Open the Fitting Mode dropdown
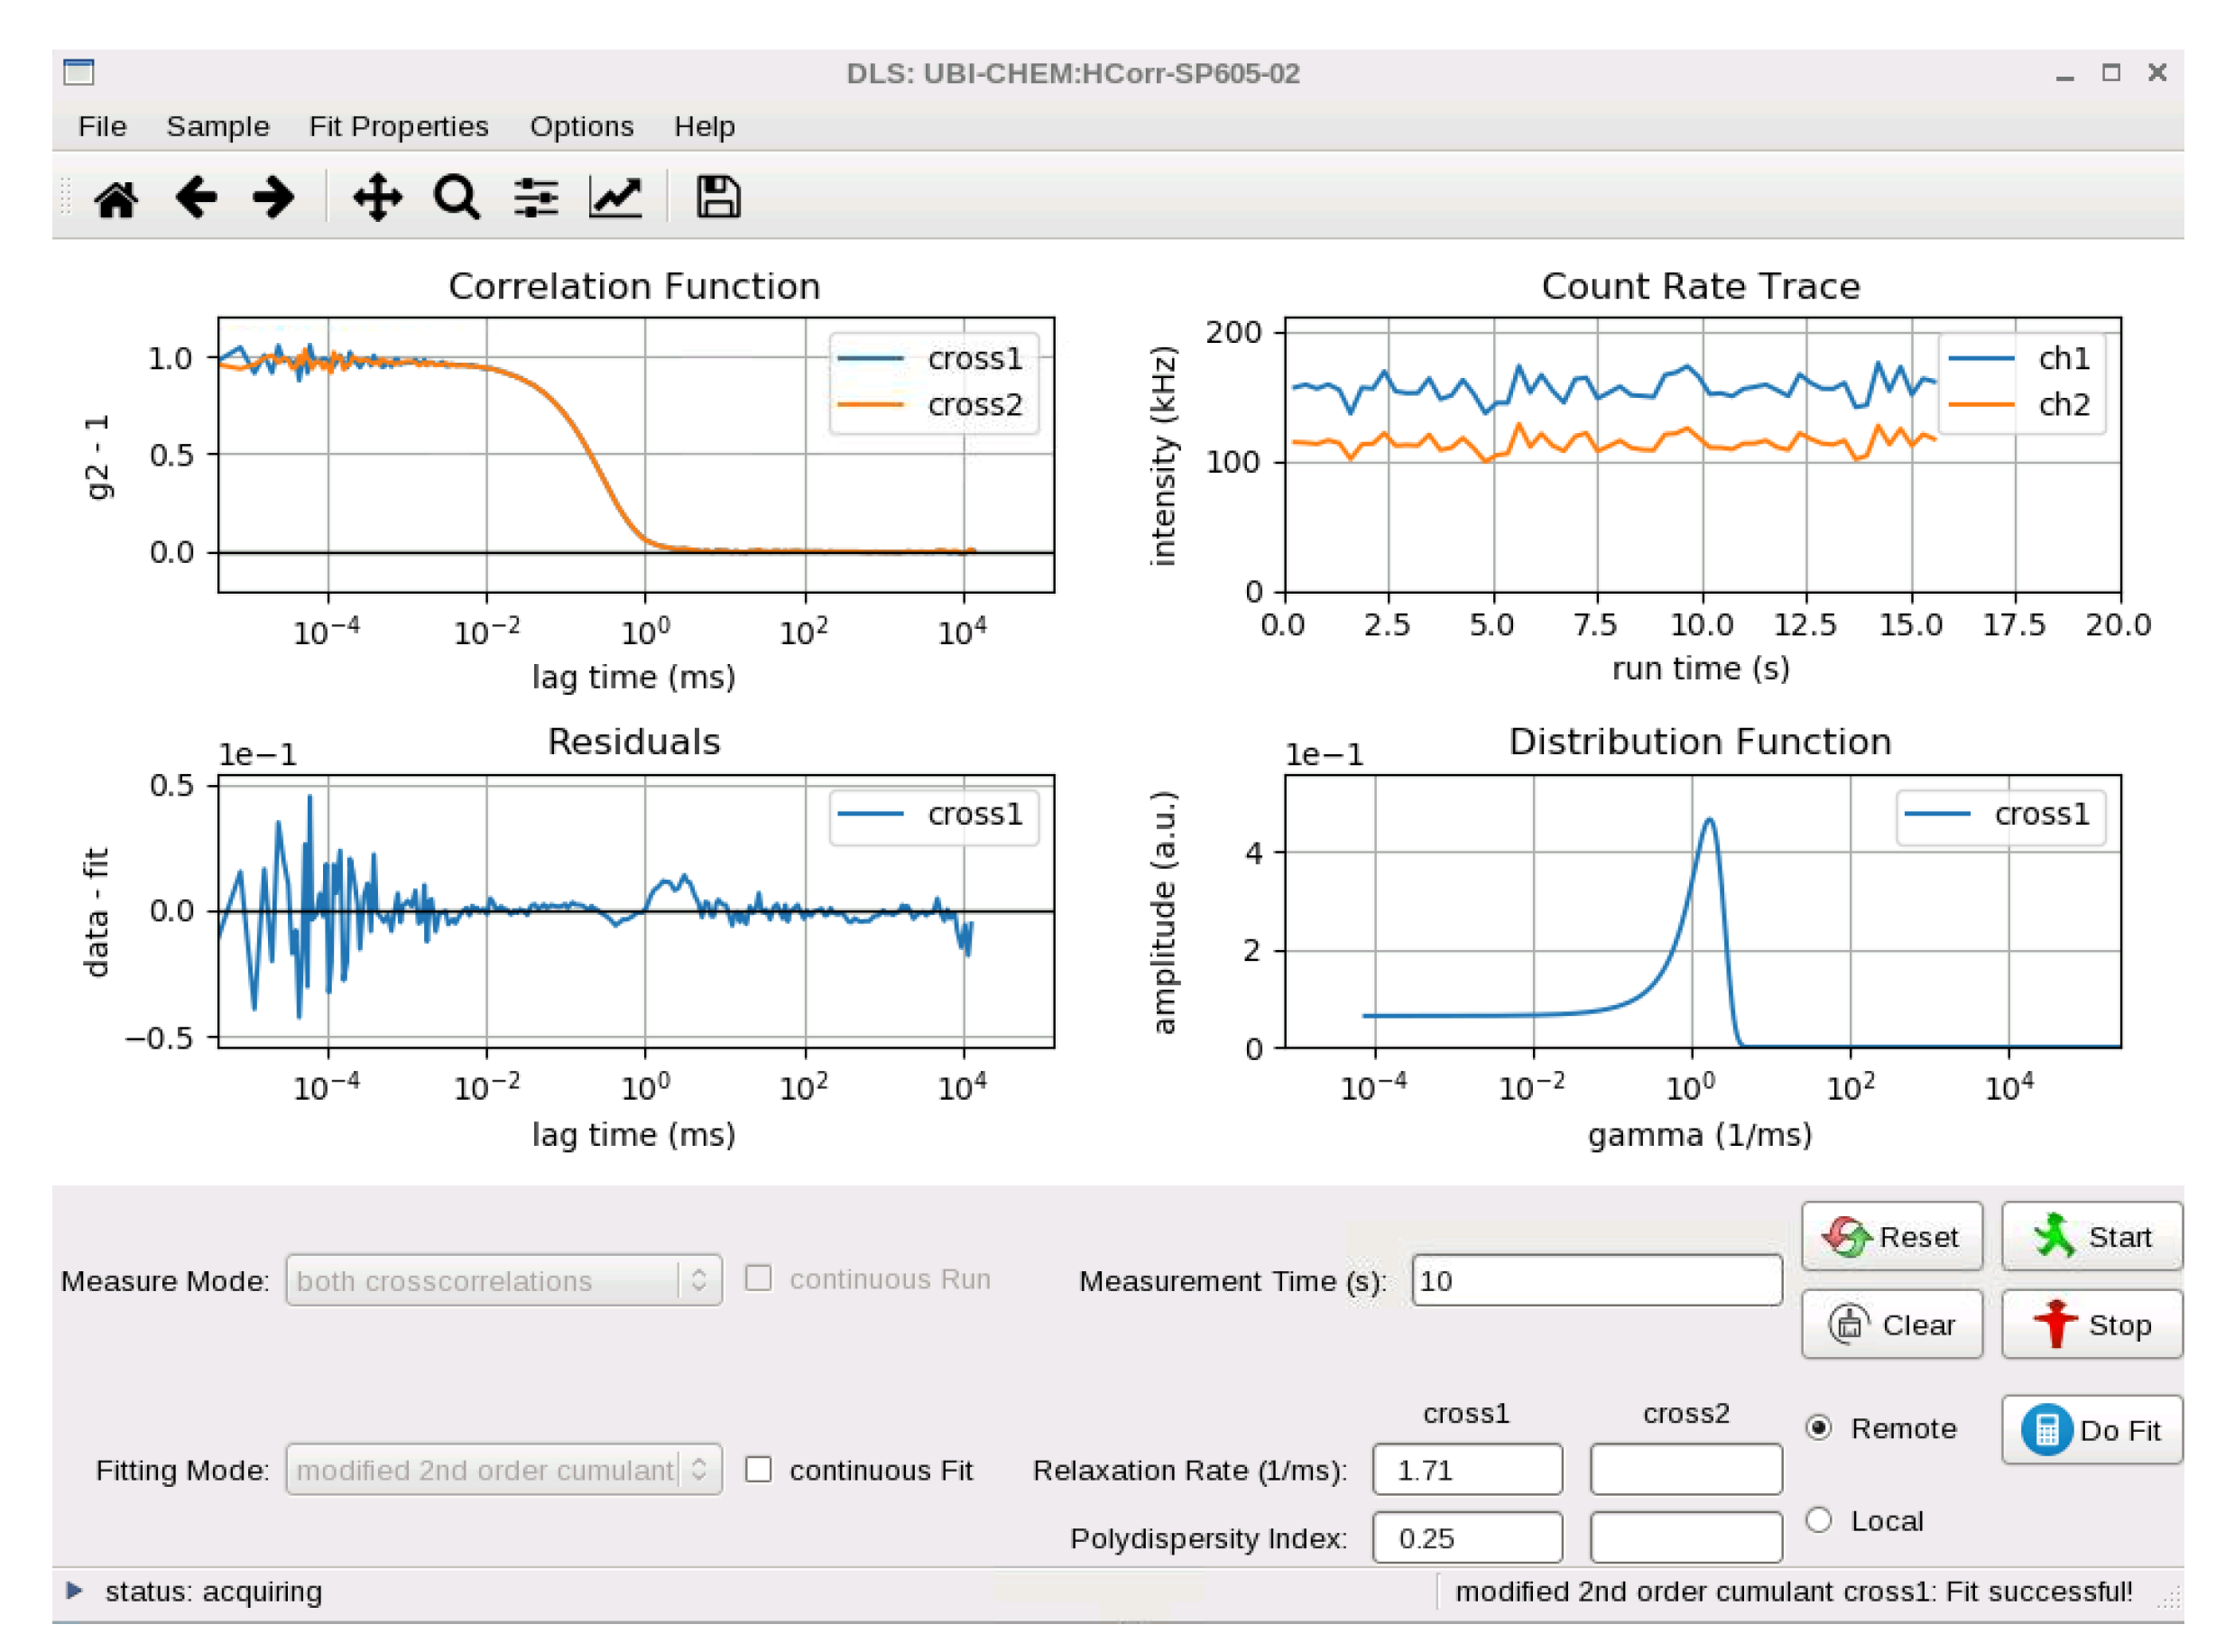Viewport: 2225px width, 1652px height. pyautogui.click(x=503, y=1468)
